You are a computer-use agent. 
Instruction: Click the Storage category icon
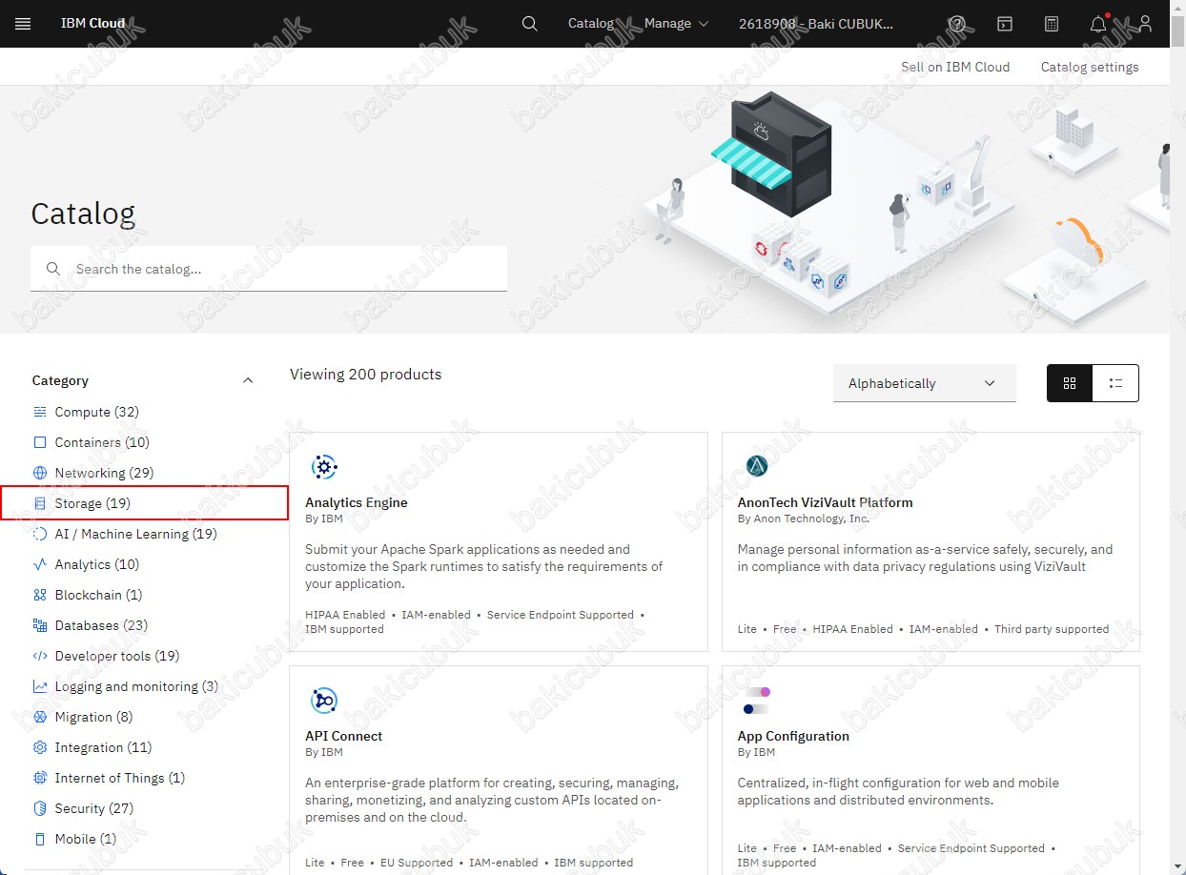[x=40, y=503]
